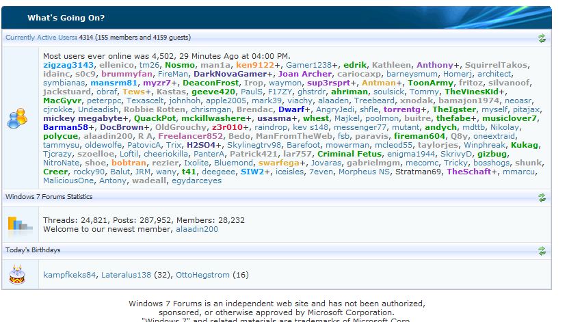
Task: Open SIW2's profile link
Action: 252,172
